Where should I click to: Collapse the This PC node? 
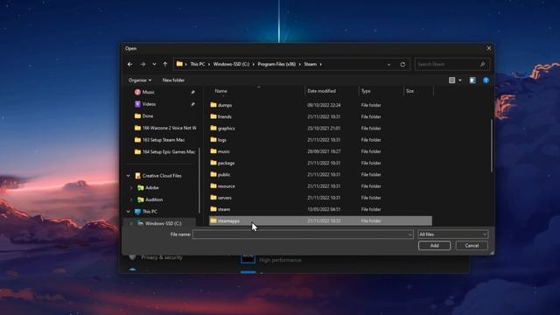(x=129, y=212)
